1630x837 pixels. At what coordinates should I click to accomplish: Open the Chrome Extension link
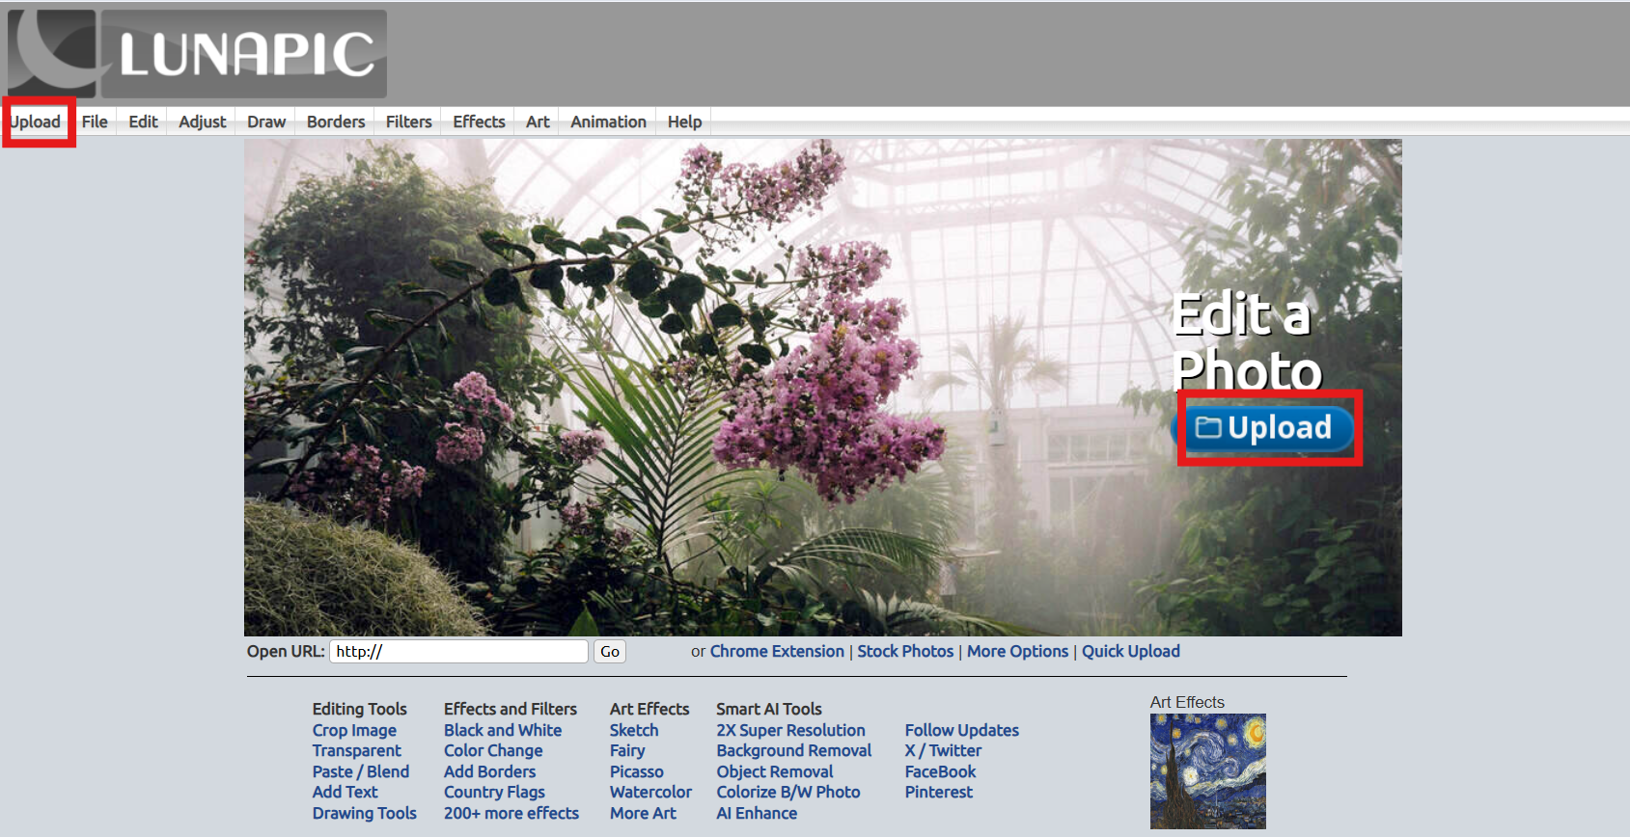tap(777, 652)
